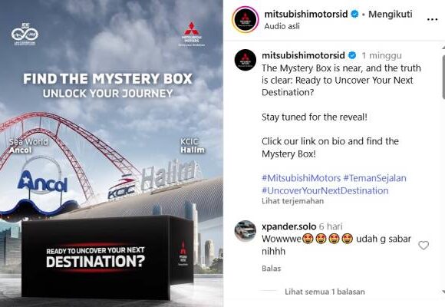445x307 pixels.
Task: Click the mitsubishimotorsid avatar beside the caption
Action: 246,60
